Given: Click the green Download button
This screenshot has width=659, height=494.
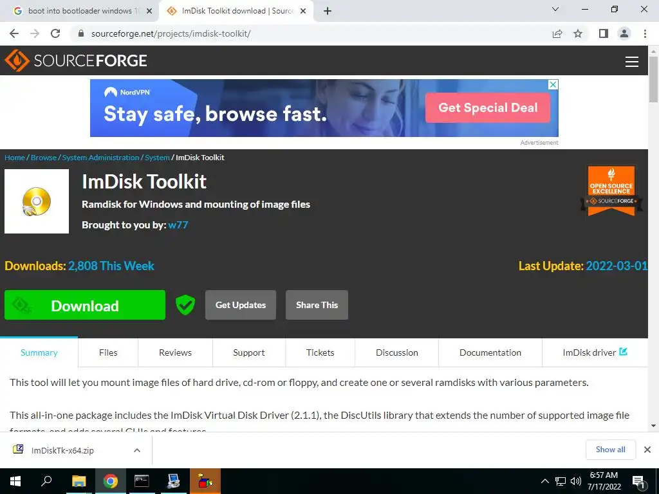Looking at the screenshot, I should click(85, 305).
